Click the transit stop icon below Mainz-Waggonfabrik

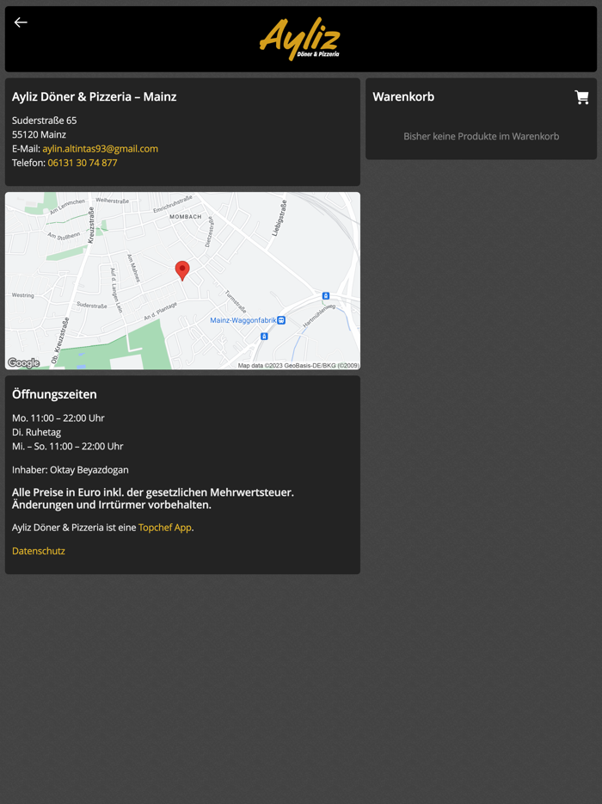point(264,337)
